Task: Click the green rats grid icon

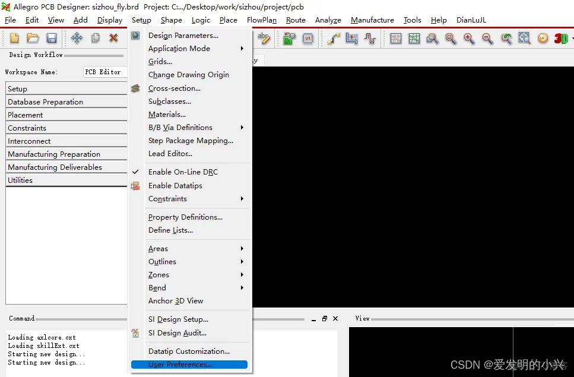Action: (414, 39)
